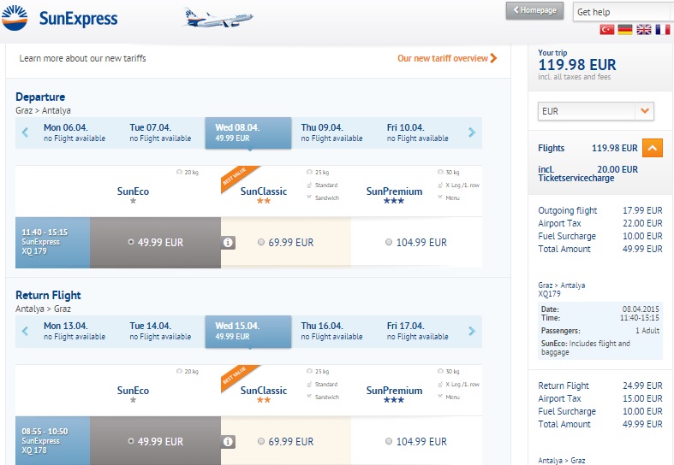Show earlier departure dates with left arrow
Screen dimensions: 674x465
(25, 132)
